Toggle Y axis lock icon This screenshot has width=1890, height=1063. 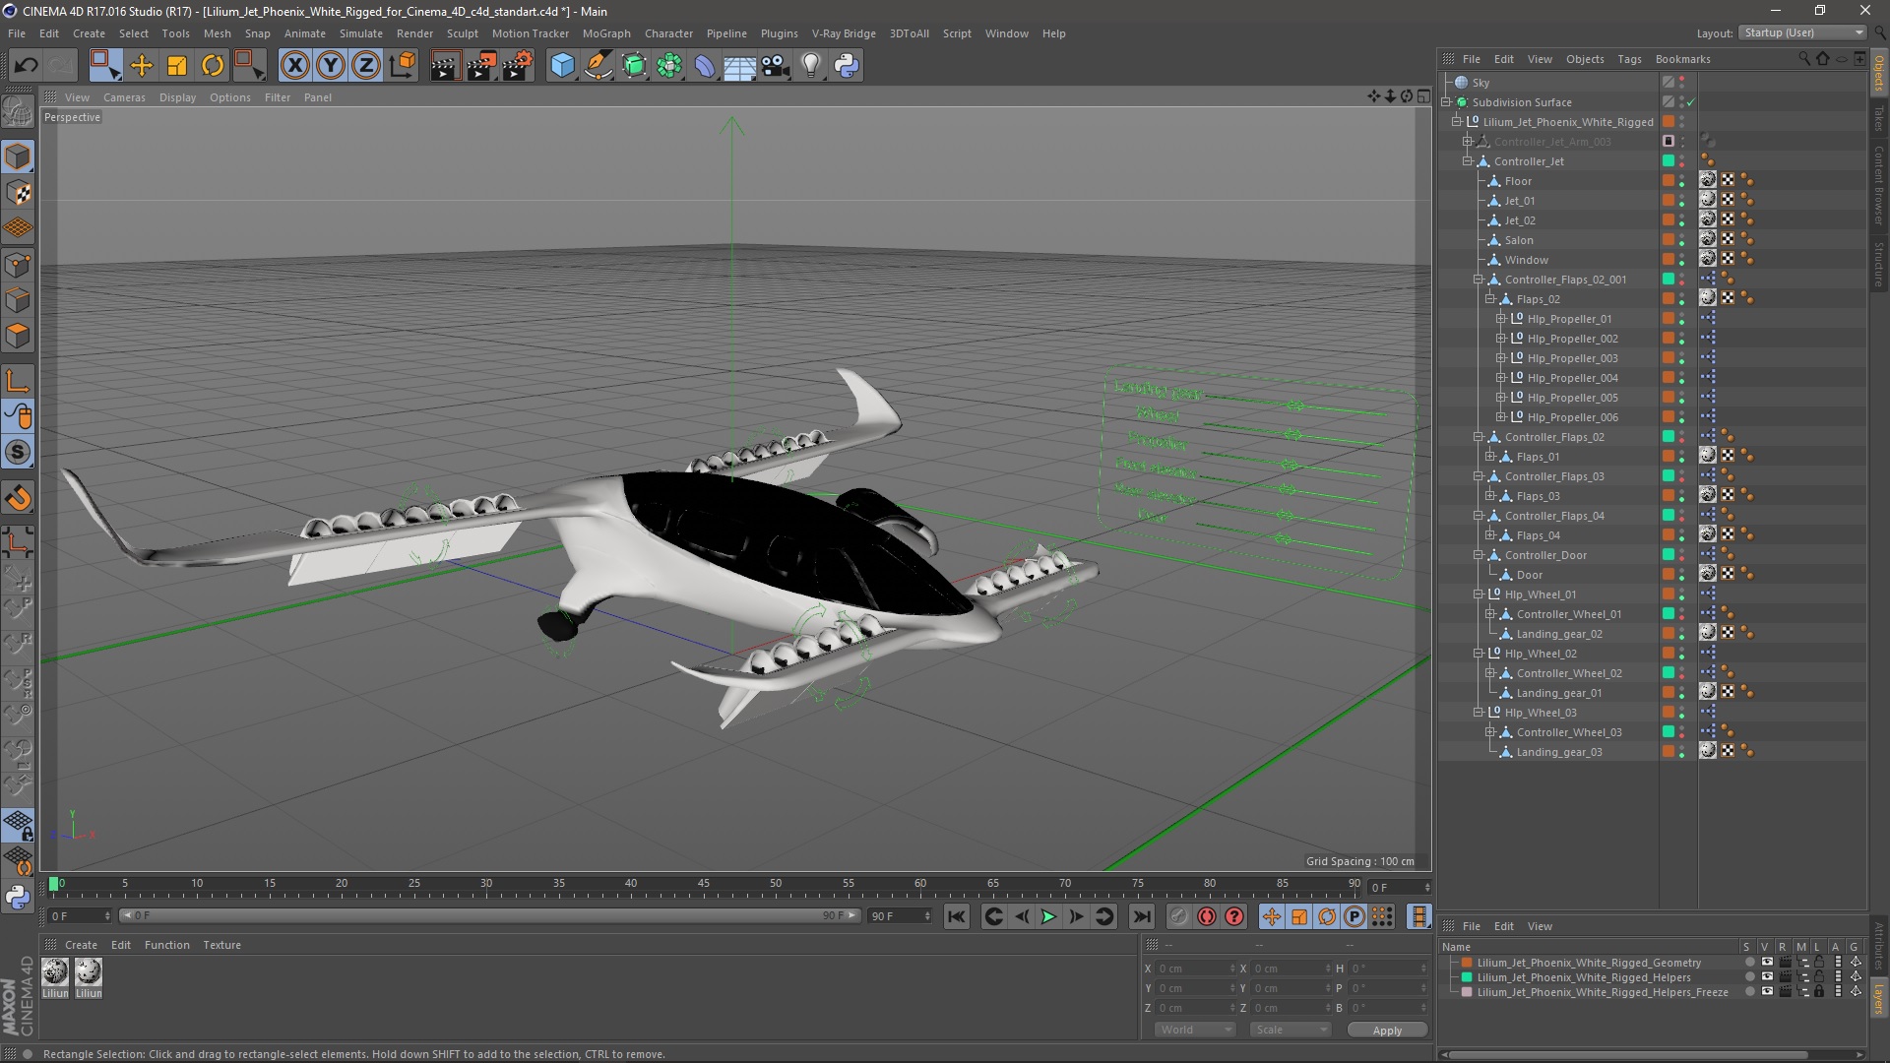331,66
